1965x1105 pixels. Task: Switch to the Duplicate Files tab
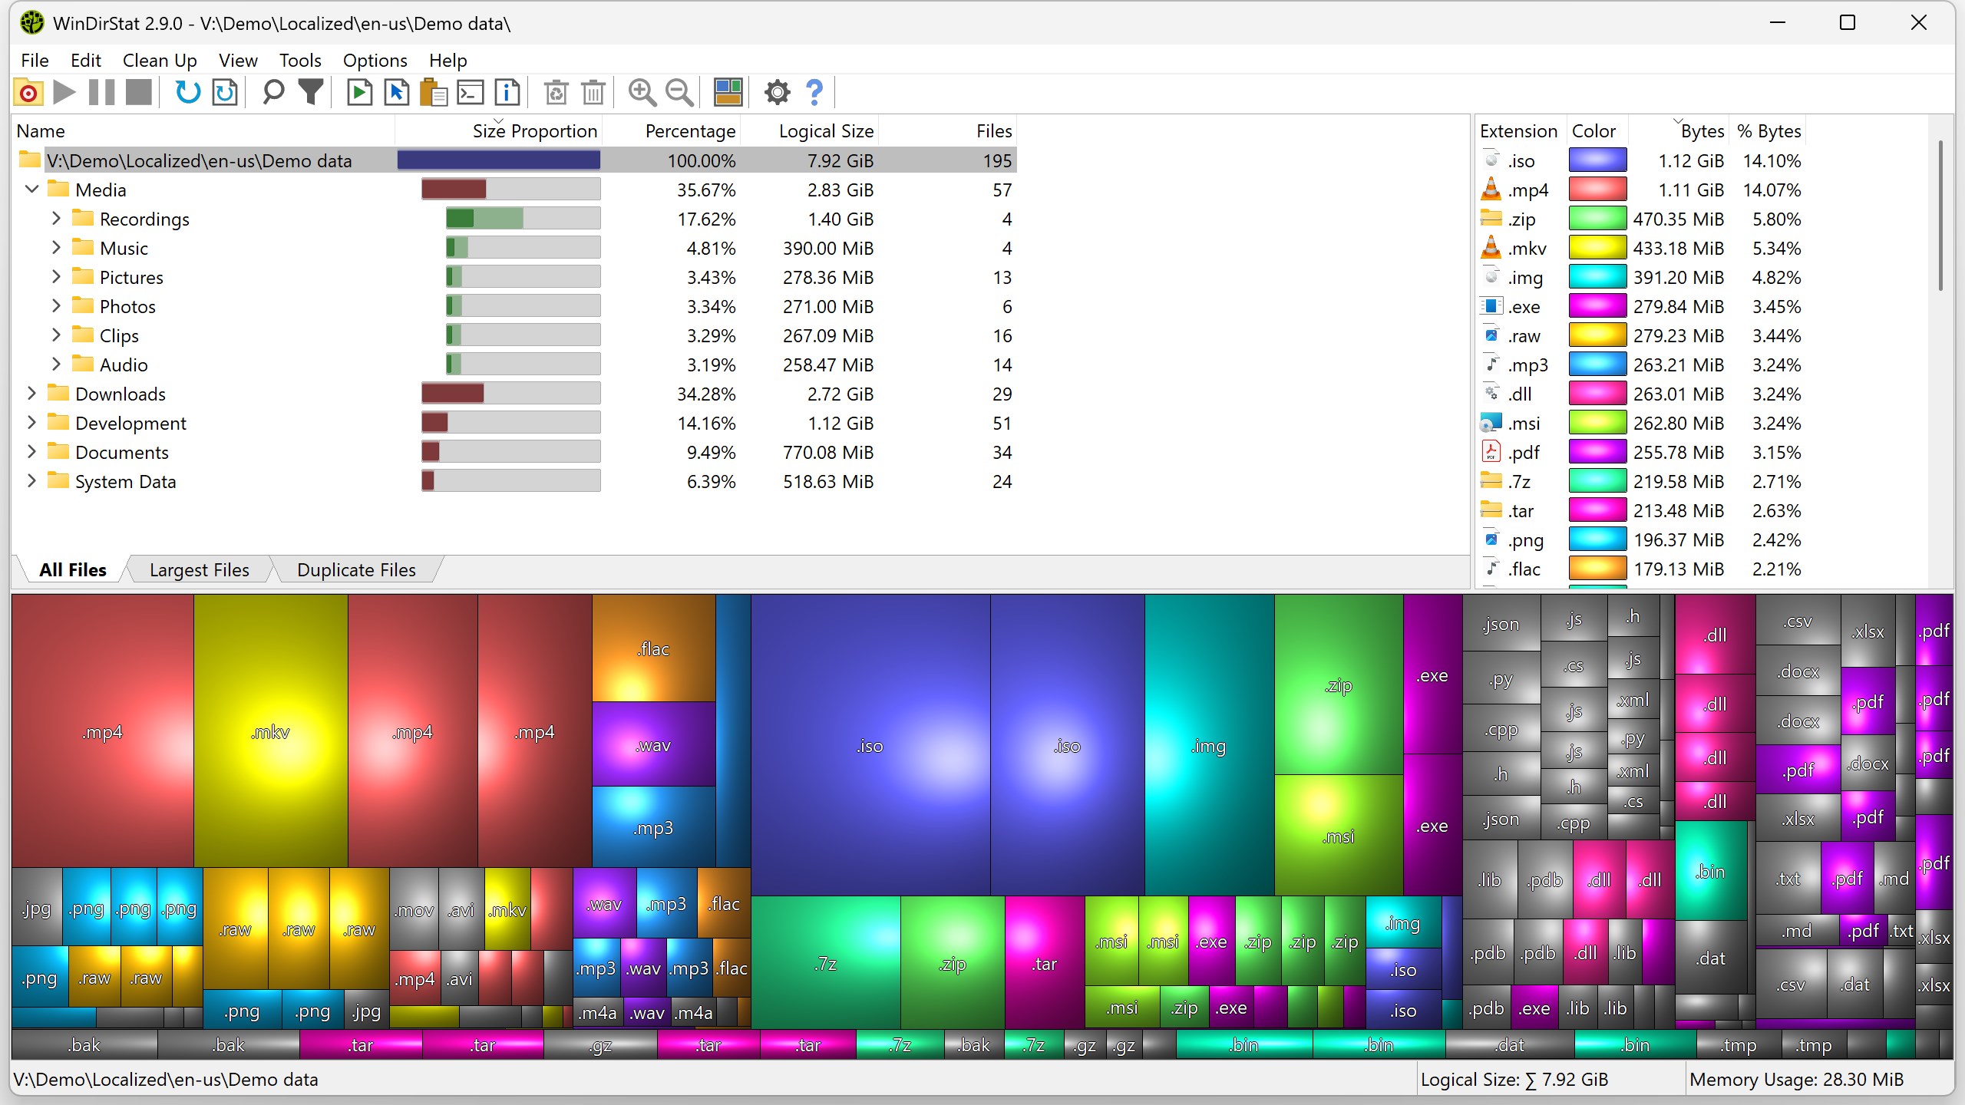point(356,570)
